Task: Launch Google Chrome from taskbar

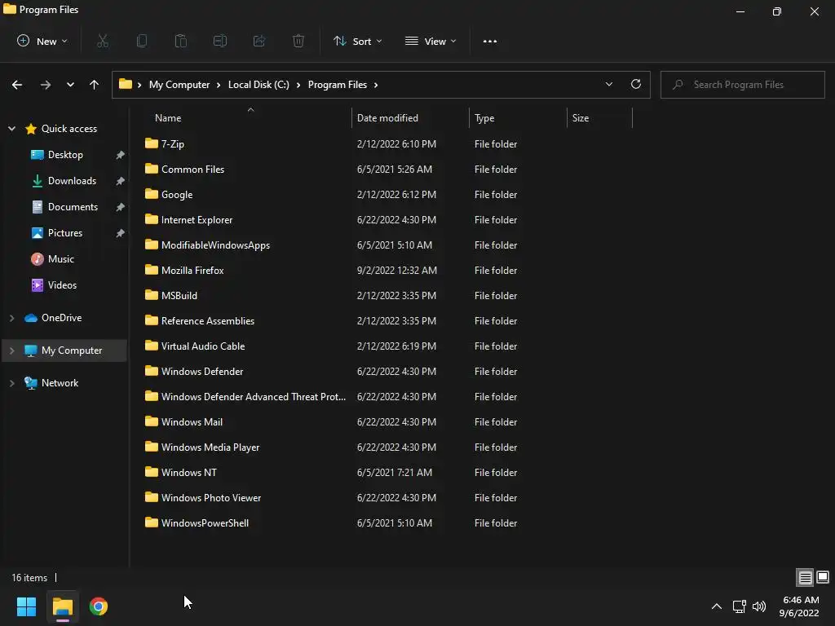Action: [x=99, y=606]
